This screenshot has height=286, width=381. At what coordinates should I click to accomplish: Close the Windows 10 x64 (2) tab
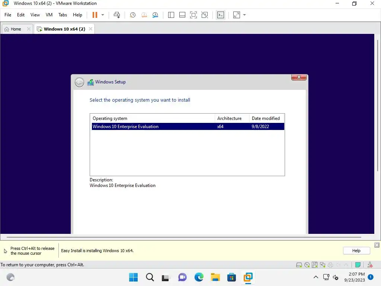click(90, 29)
